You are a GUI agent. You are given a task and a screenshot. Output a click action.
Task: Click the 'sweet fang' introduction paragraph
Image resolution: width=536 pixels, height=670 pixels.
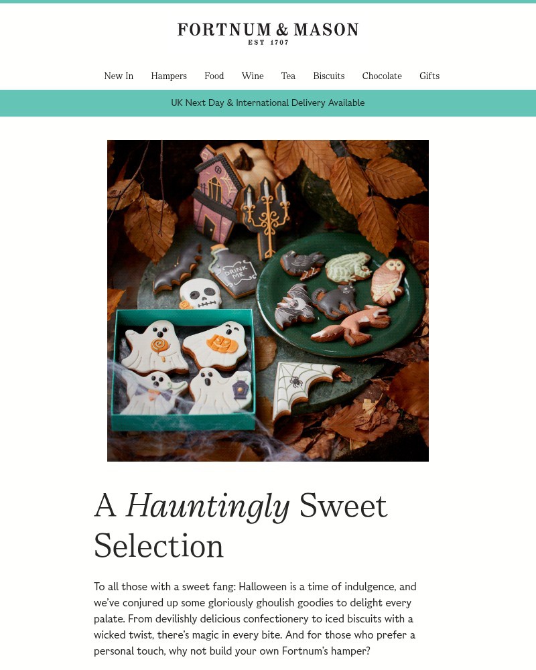point(255,618)
